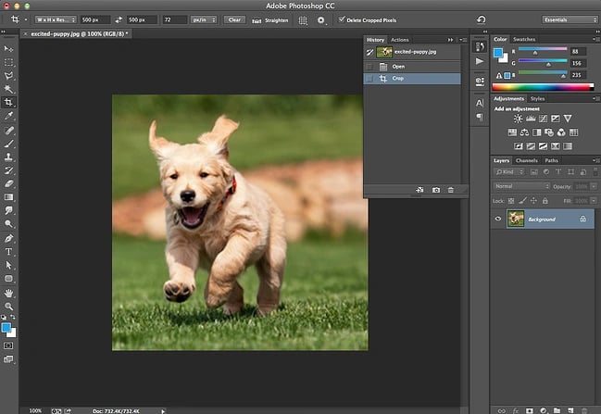601x414 pixels.
Task: Delete current state using History trash icon
Action: coord(451,190)
